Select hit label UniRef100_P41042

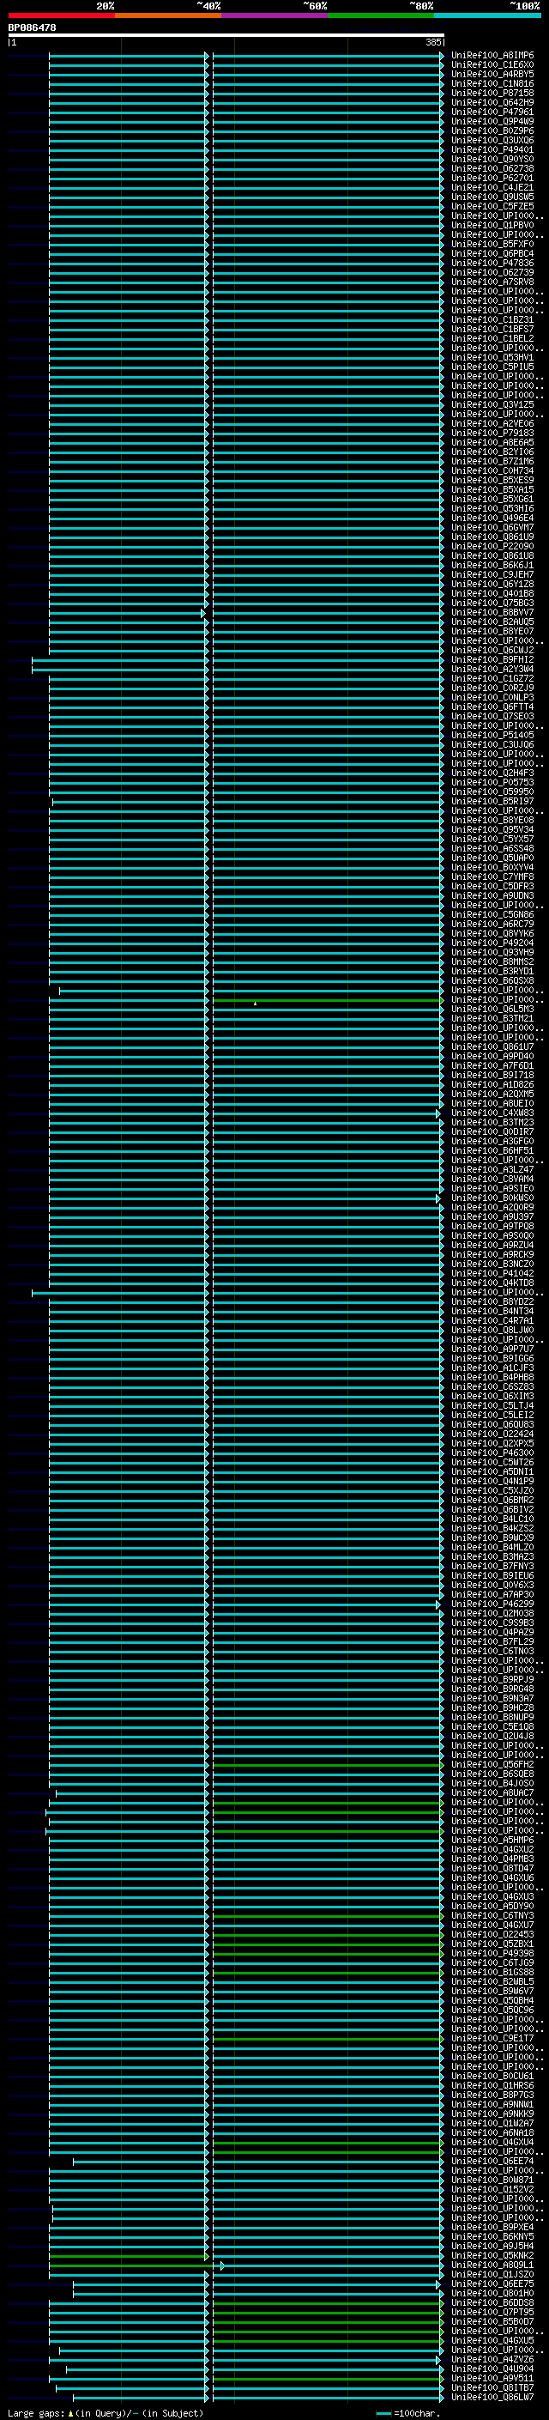[492, 1274]
